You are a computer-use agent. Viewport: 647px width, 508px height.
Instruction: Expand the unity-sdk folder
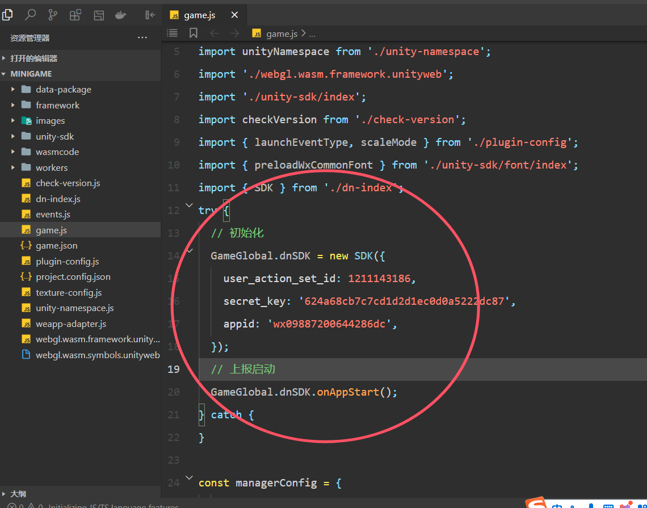54,137
